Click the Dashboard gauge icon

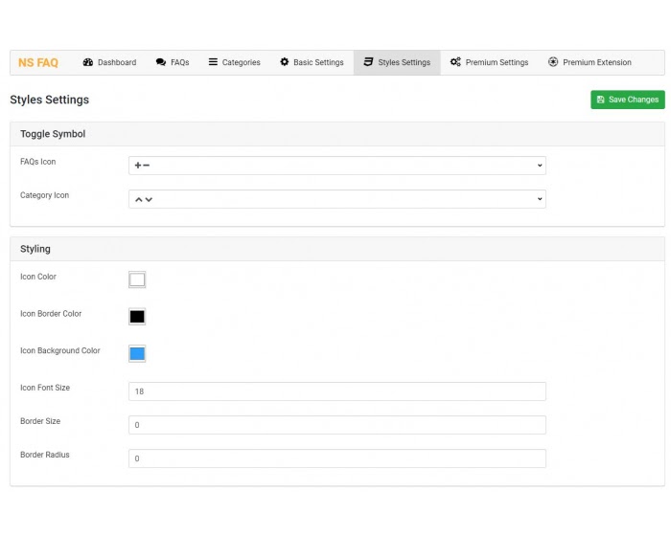[88, 63]
